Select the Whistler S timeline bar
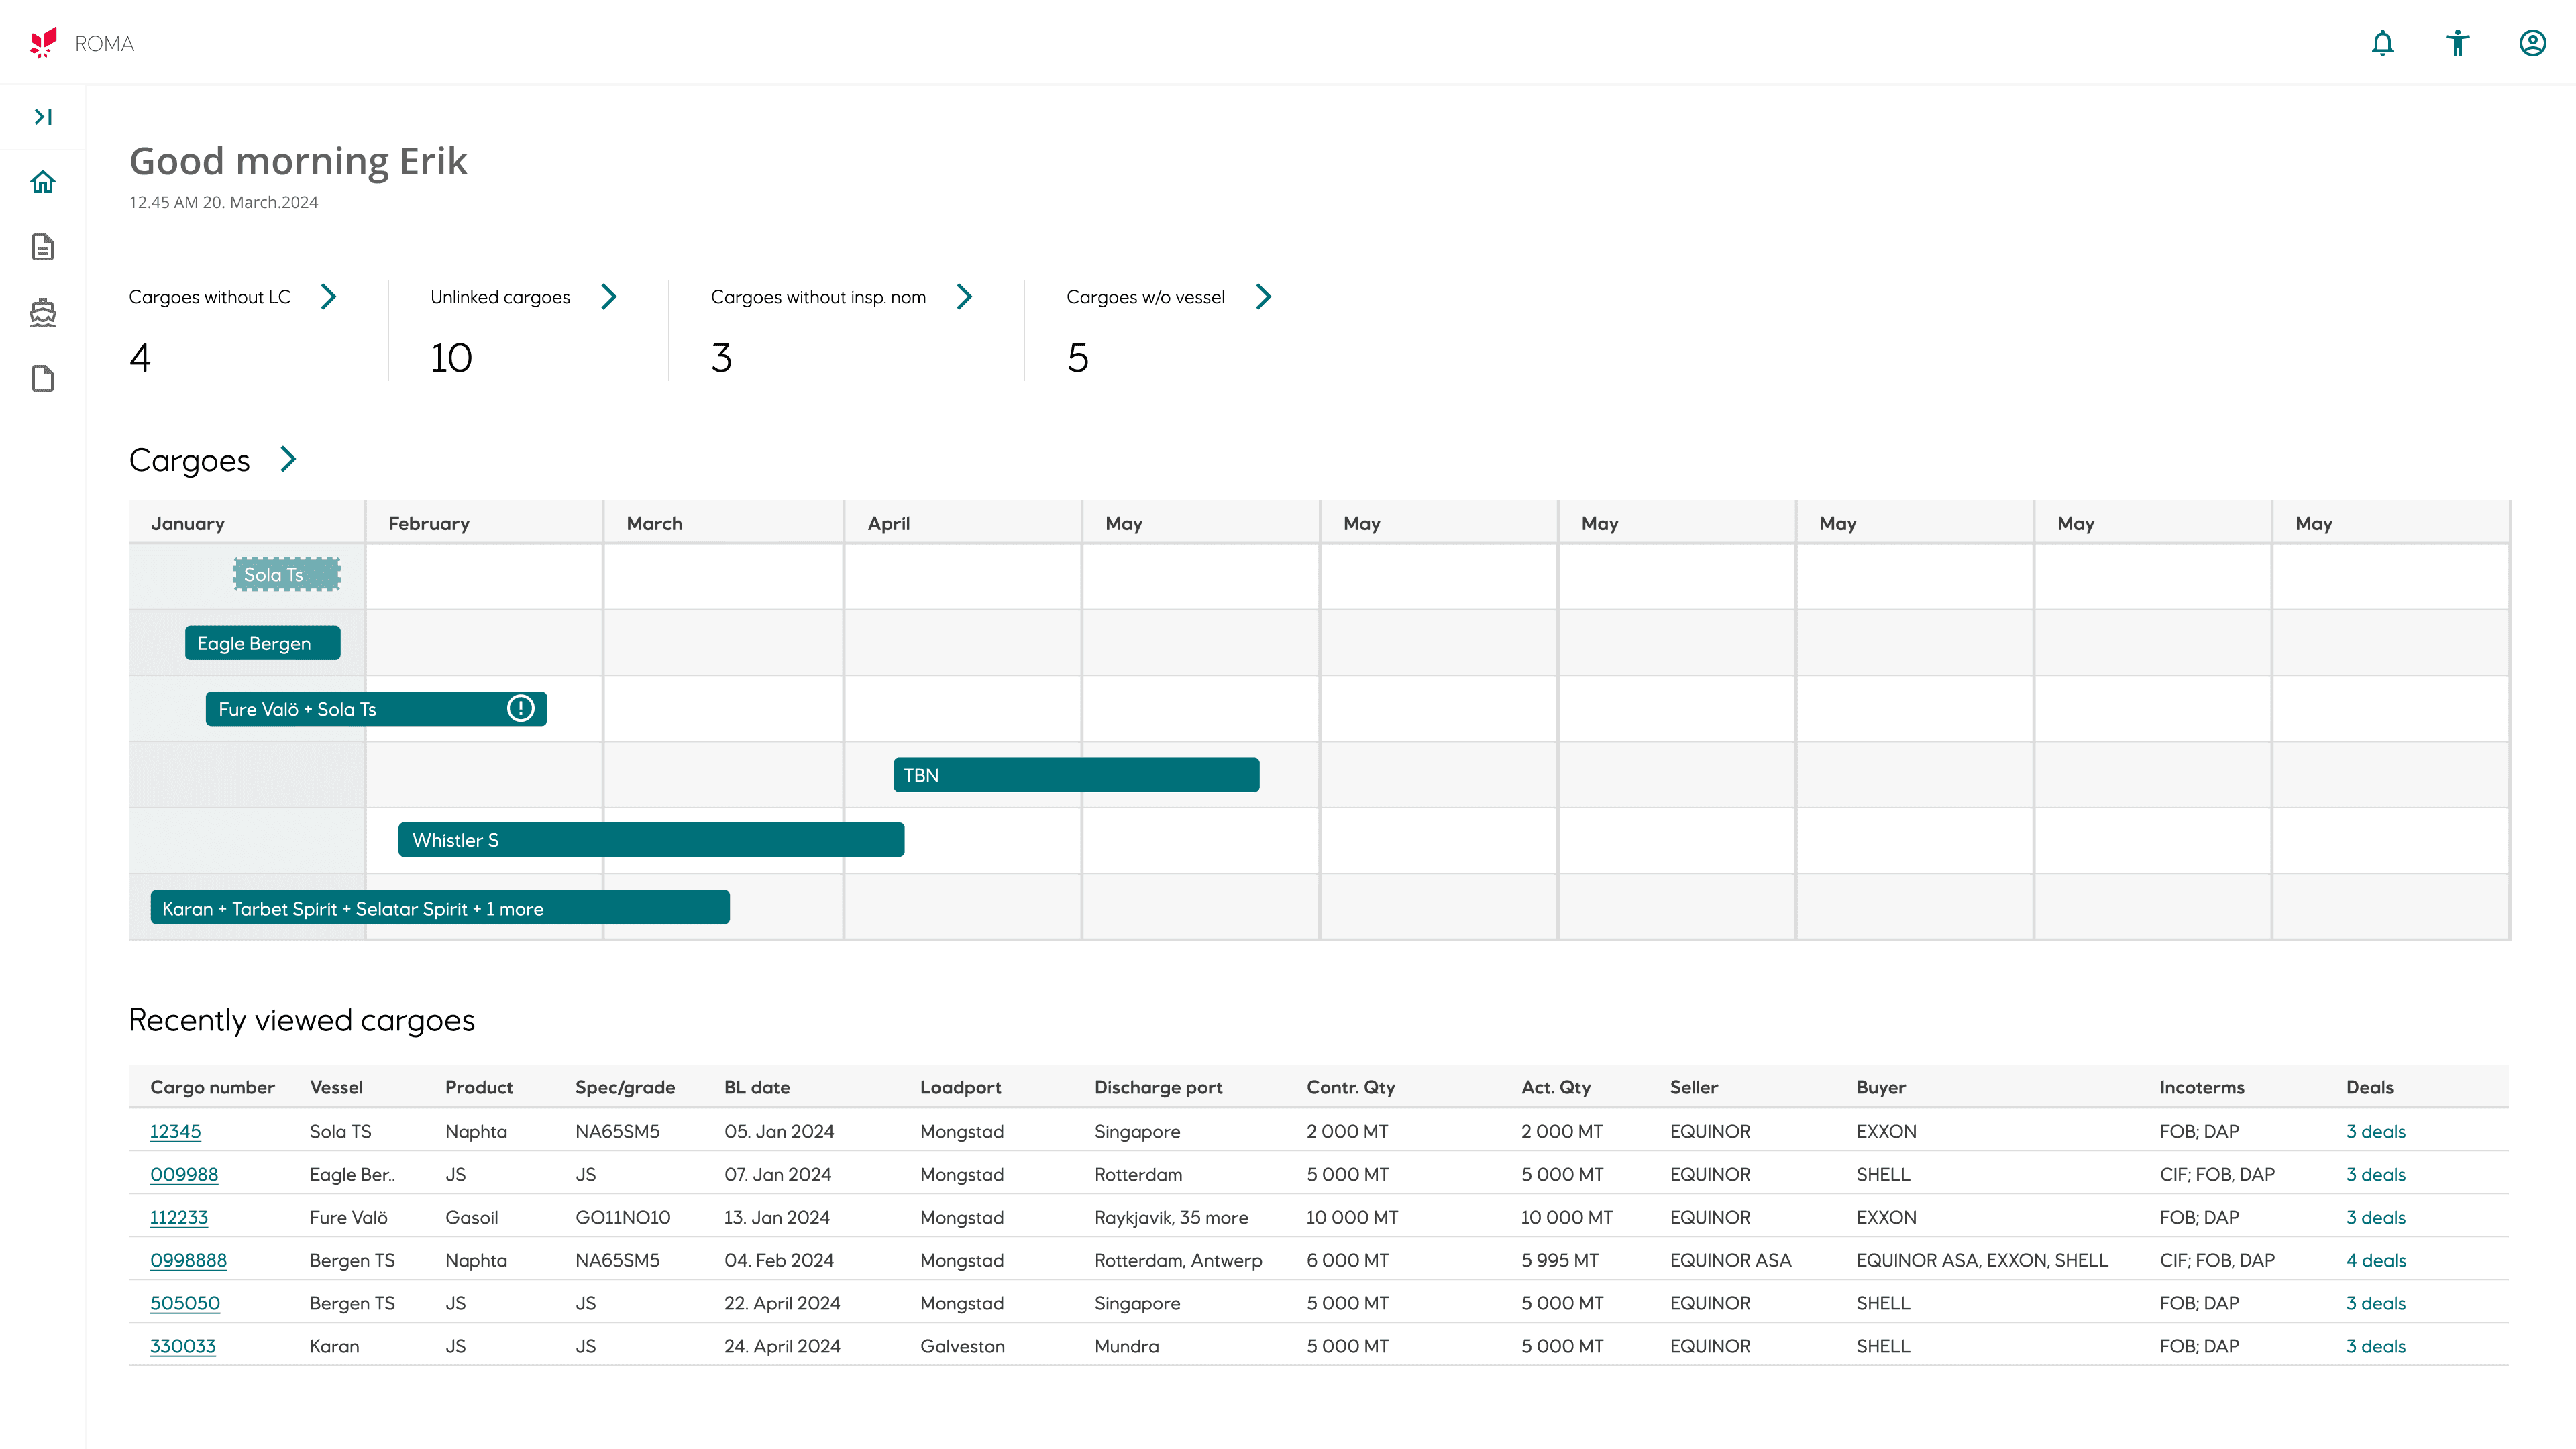Image resolution: width=2576 pixels, height=1449 pixels. pyautogui.click(x=650, y=840)
